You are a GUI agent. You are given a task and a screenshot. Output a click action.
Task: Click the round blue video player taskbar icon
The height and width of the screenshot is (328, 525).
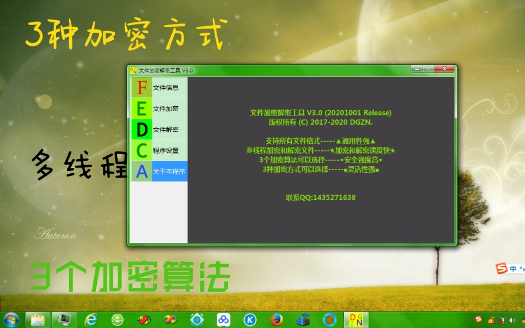329,320
